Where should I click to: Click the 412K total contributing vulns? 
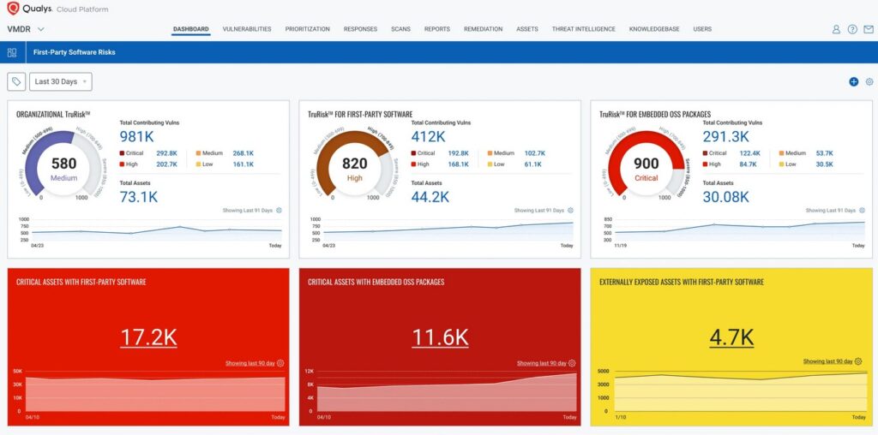tap(429, 137)
